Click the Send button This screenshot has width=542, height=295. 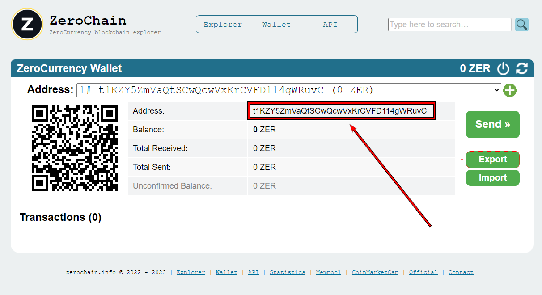tap(493, 124)
